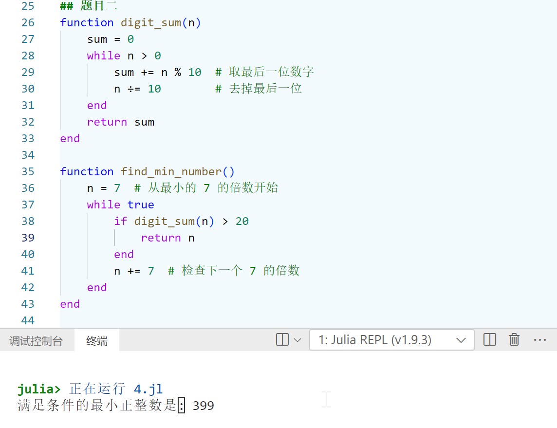Screen dimensions: 557x428
Task: Split the terminal panel
Action: pos(489,339)
